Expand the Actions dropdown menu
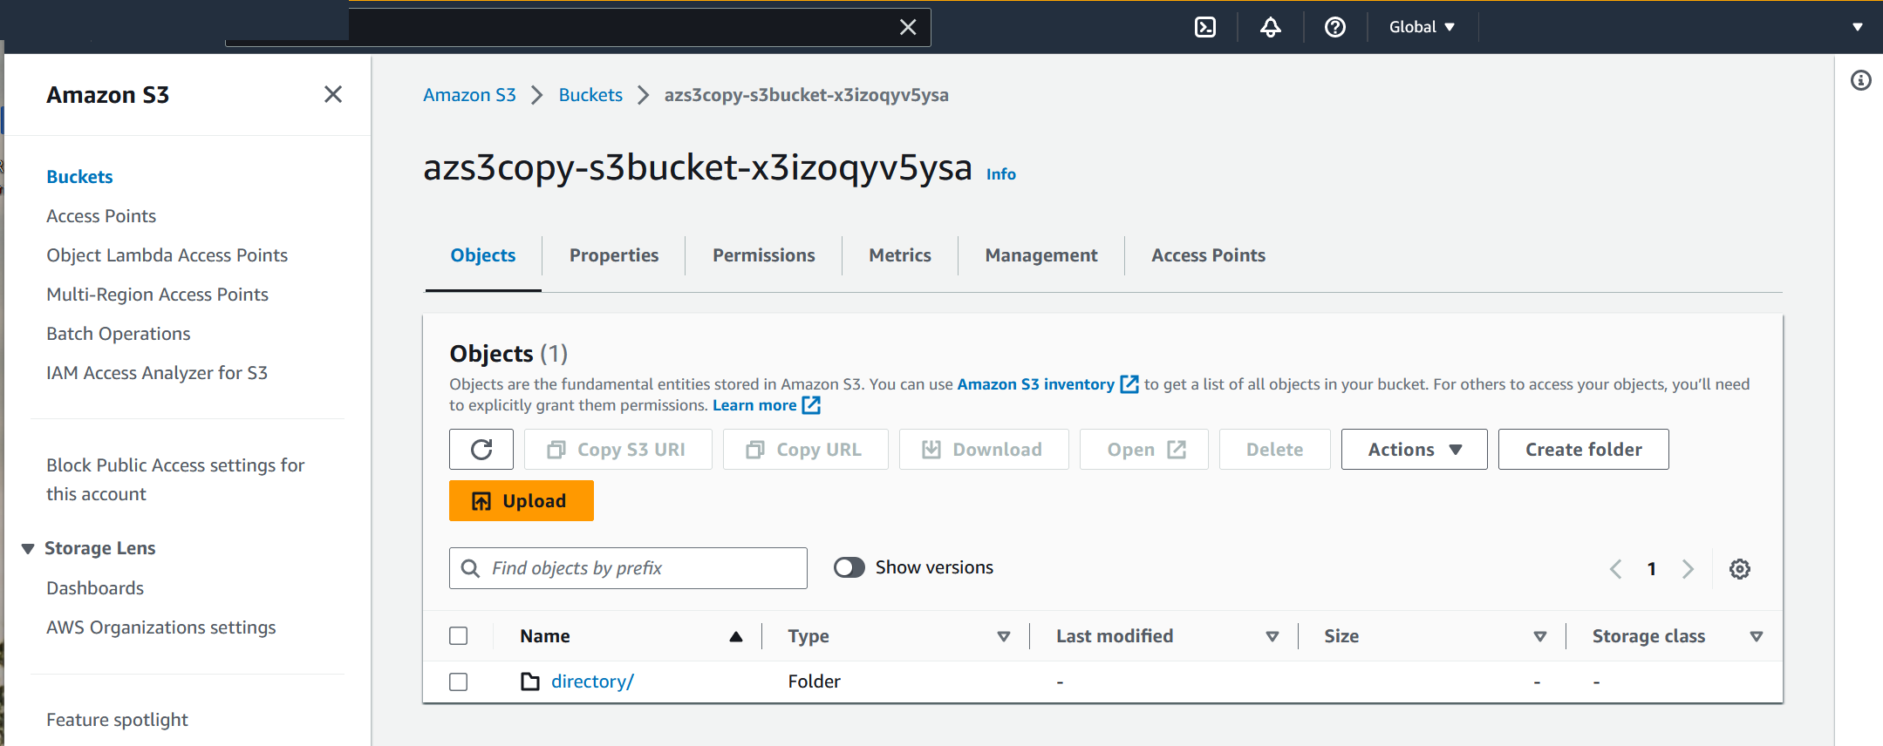The width and height of the screenshot is (1883, 746). [1414, 450]
